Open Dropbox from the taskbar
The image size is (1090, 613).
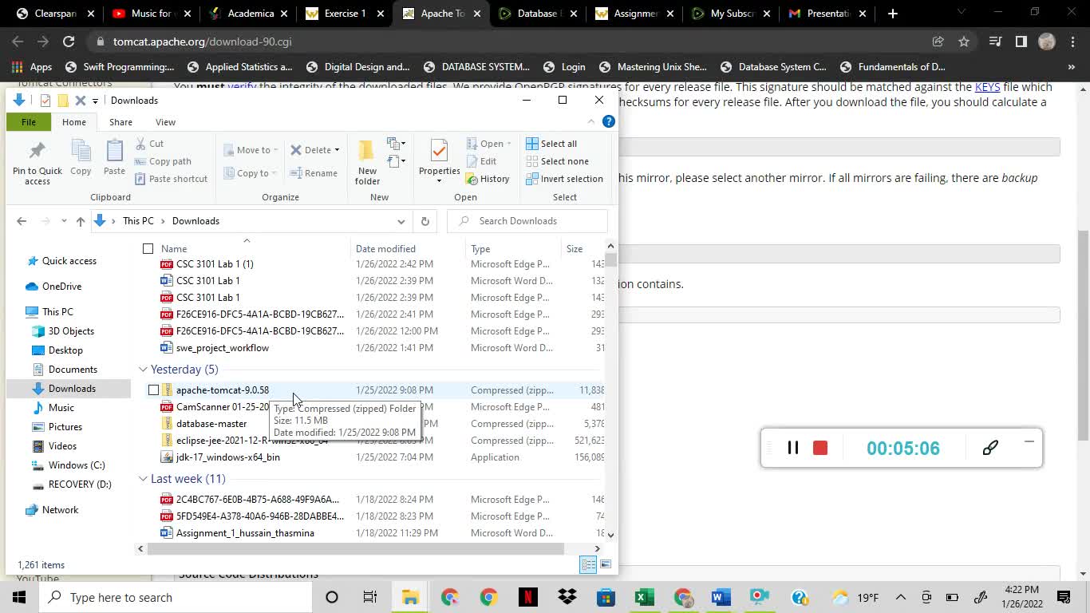(x=567, y=597)
